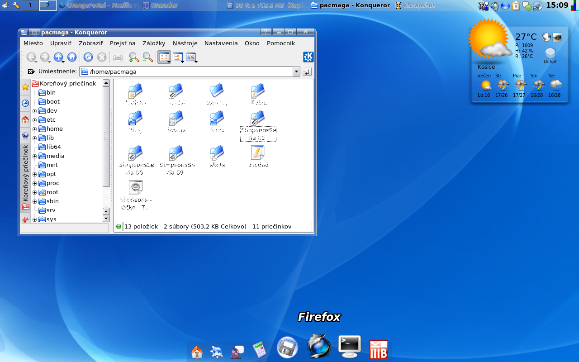The width and height of the screenshot is (579, 362).
Task: Click the Forward navigation arrow in Konqueror
Action: 44,57
